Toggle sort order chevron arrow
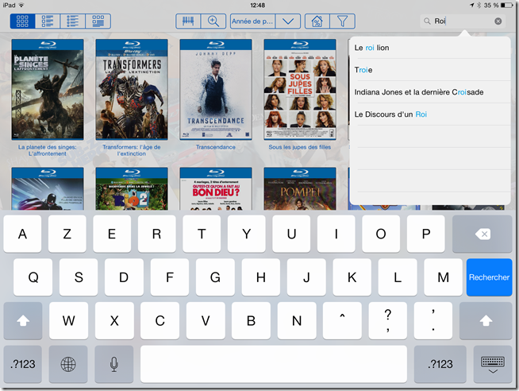This screenshot has width=519, height=391. [x=288, y=21]
